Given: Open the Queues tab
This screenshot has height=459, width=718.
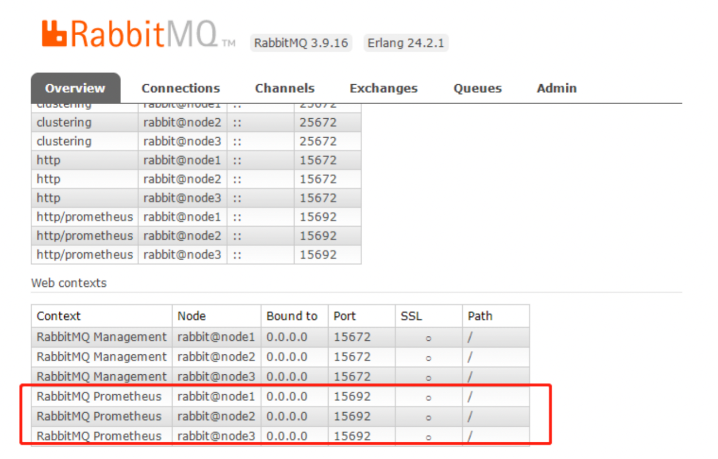Looking at the screenshot, I should coord(478,88).
